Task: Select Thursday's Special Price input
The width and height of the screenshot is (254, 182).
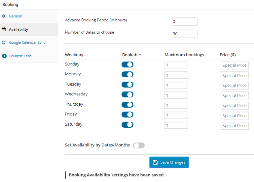Action: click(x=235, y=105)
